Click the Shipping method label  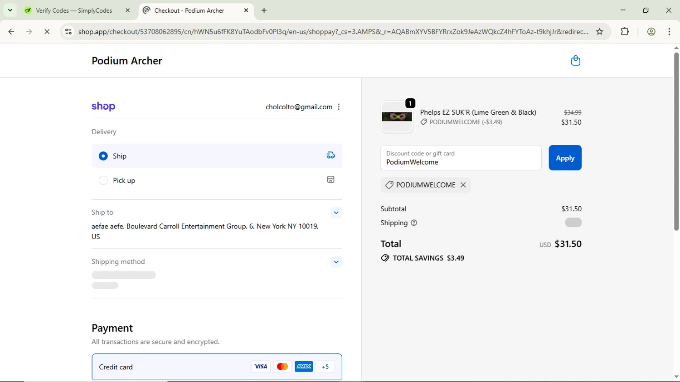[x=118, y=262]
